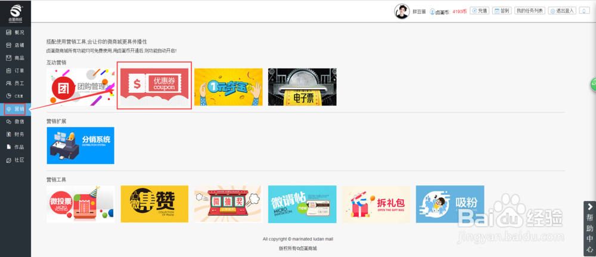The width and height of the screenshot is (596, 257).
Task: Open the 吸粉 tile
Action: [x=450, y=204]
